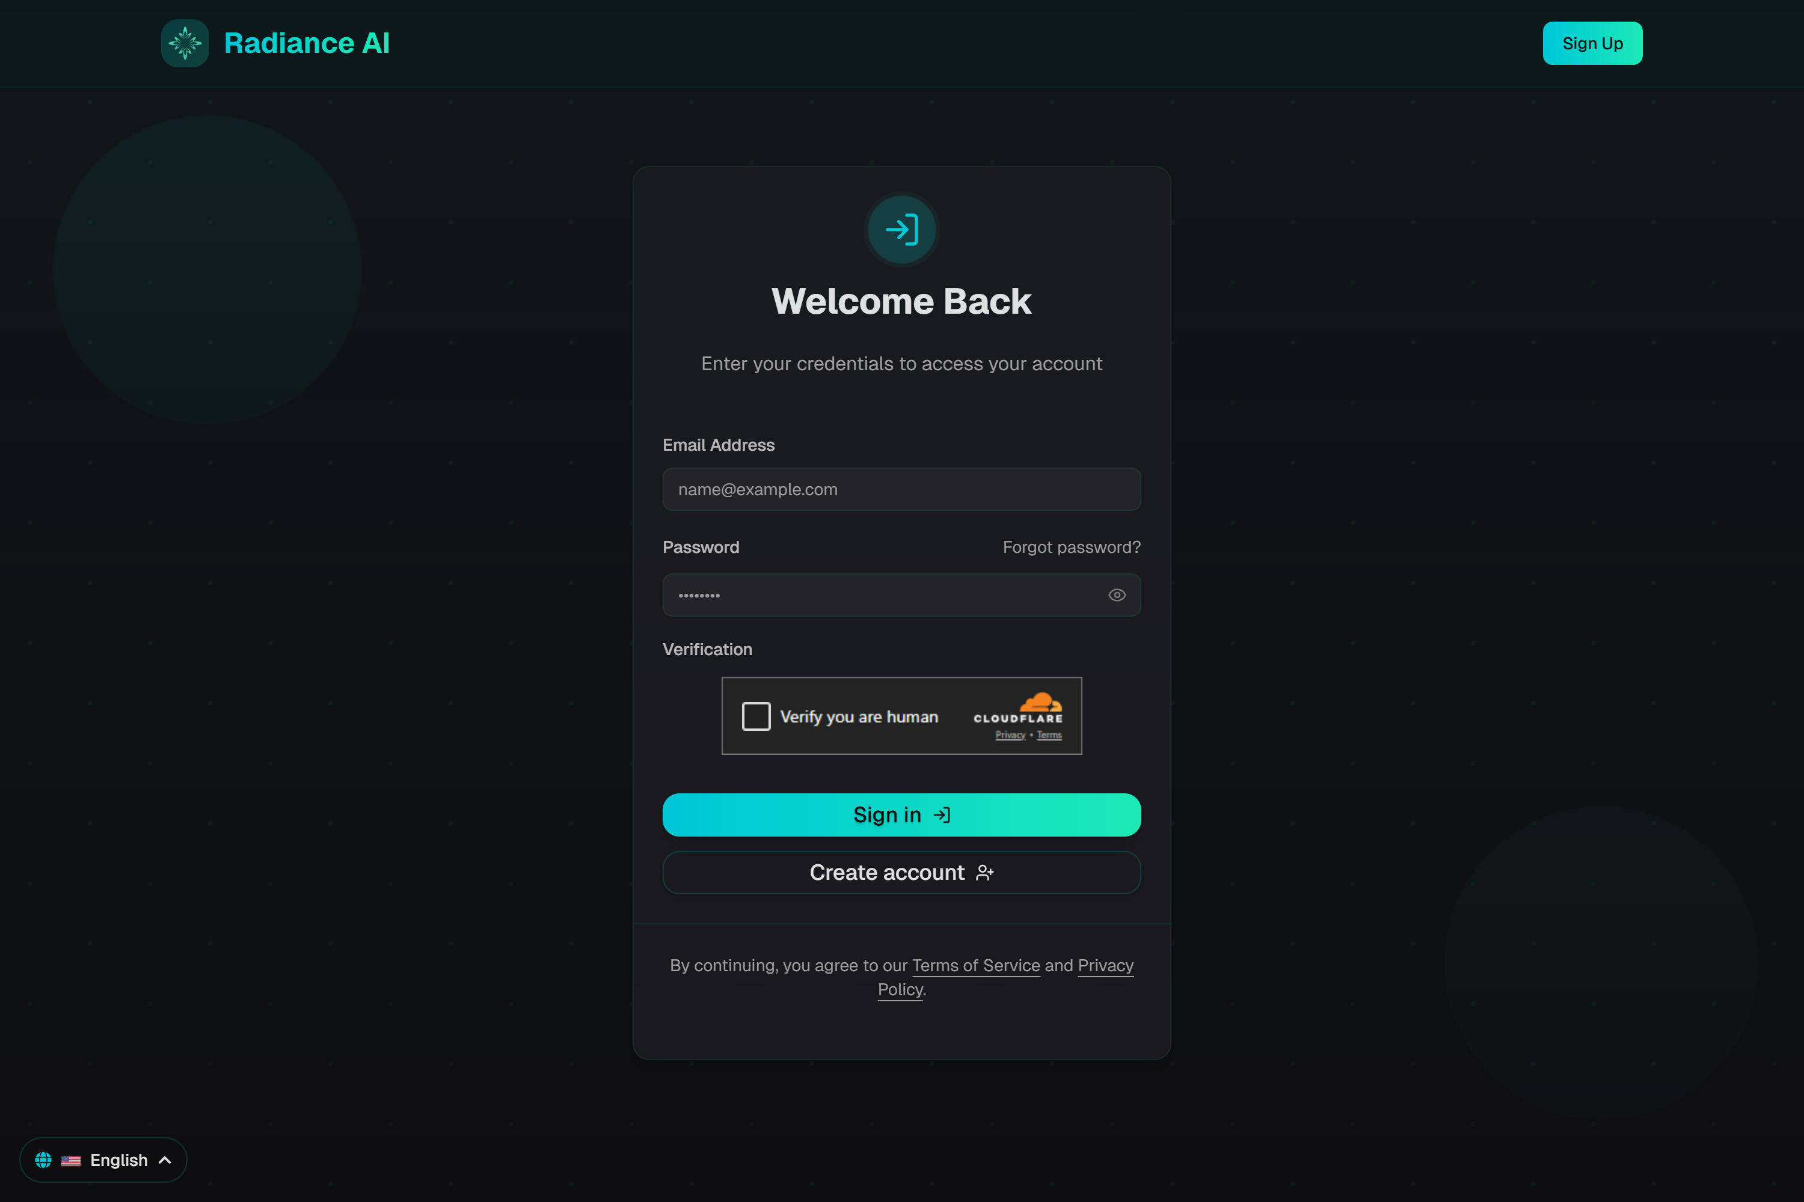Click the Radiance AI starburst logo icon
The height and width of the screenshot is (1202, 1804).
[185, 43]
